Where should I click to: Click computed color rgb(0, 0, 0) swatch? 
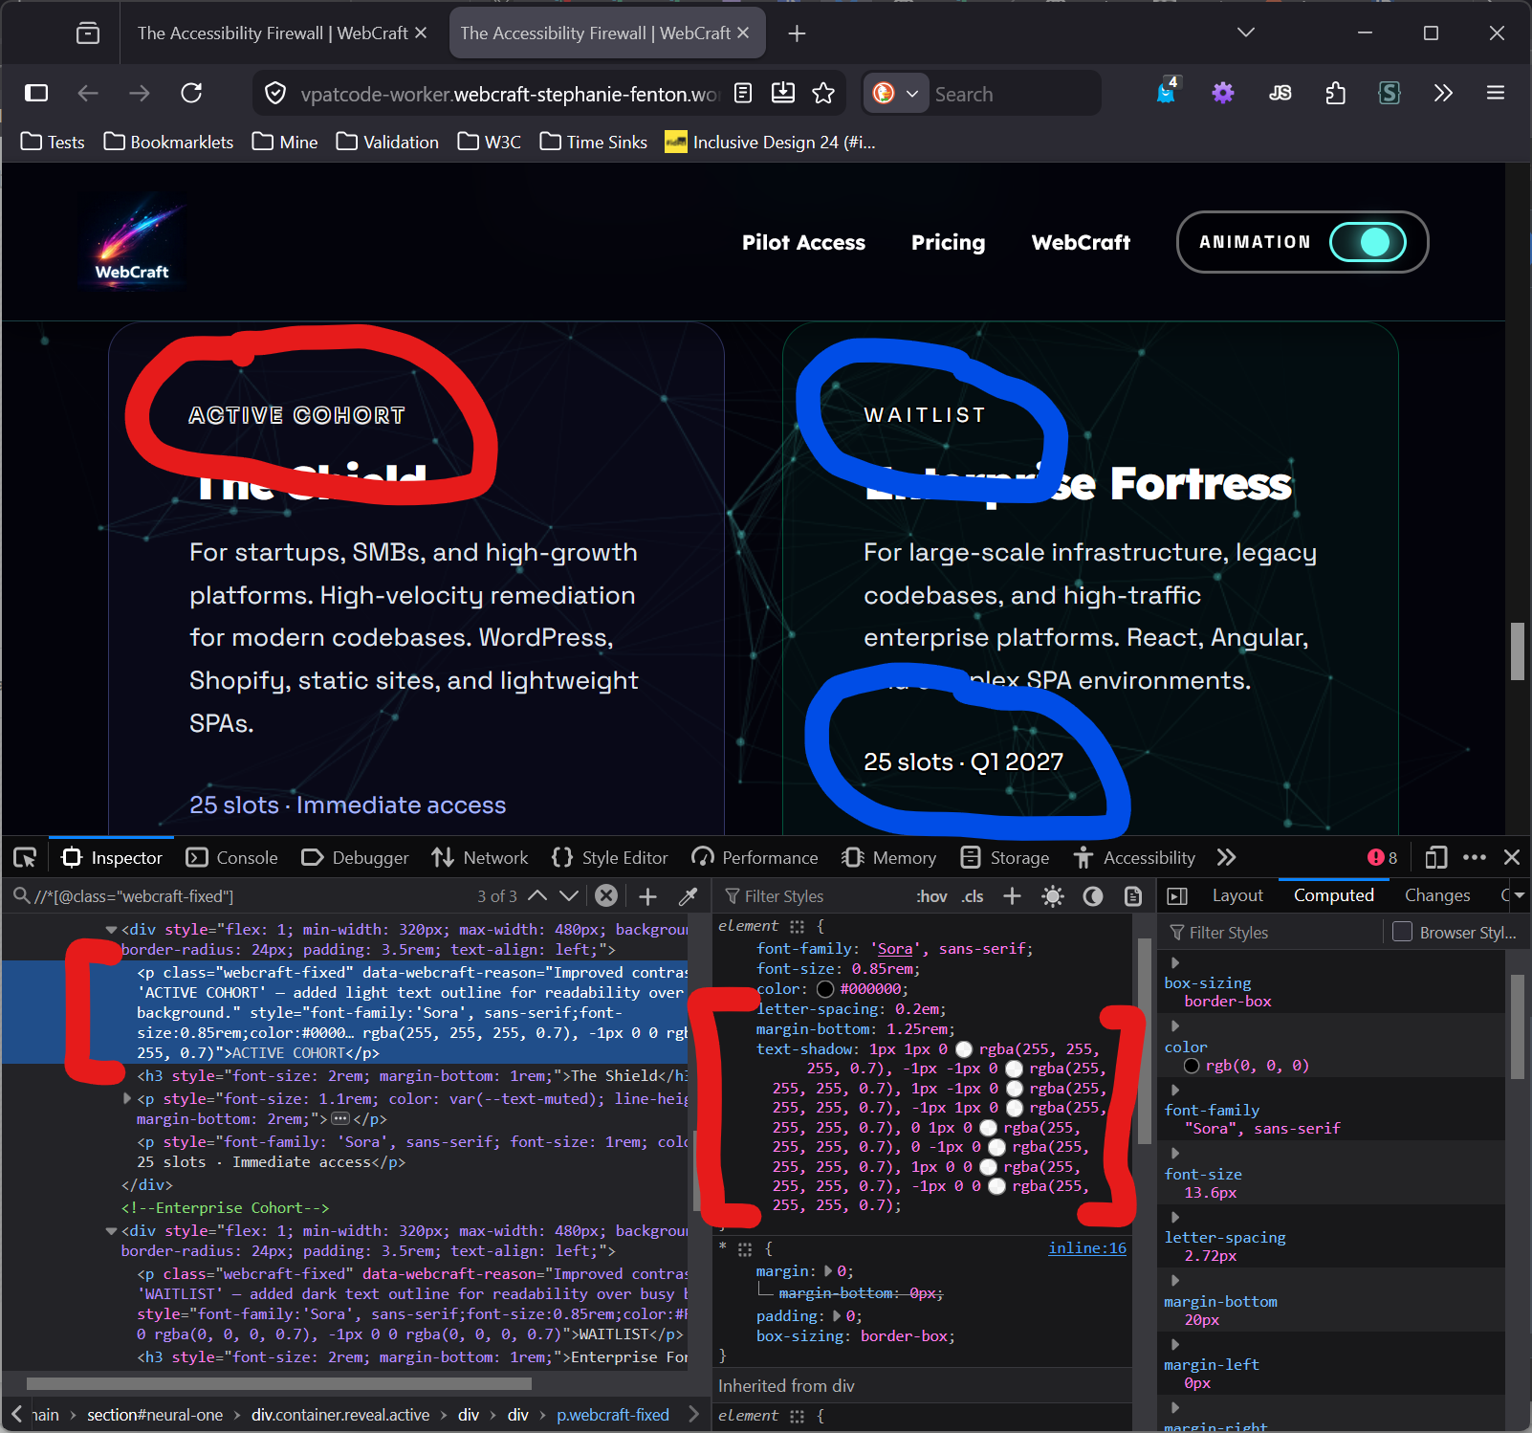pos(1192,1066)
